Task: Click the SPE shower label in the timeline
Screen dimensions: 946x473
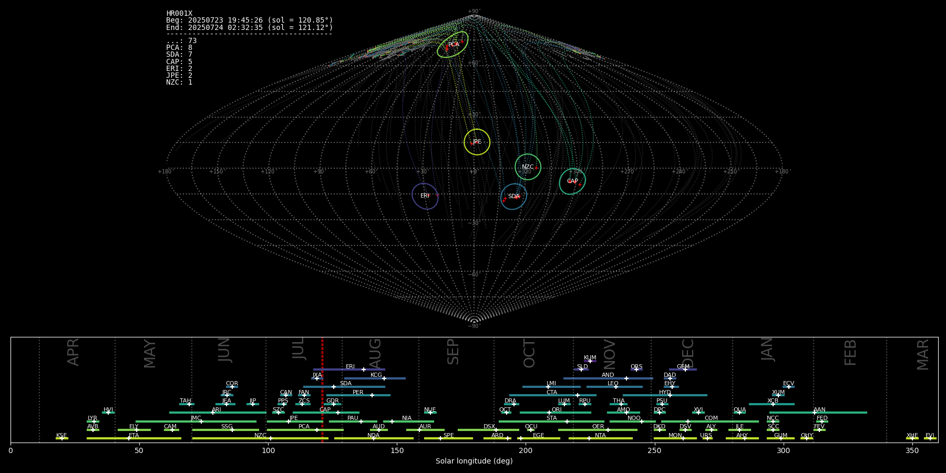Action: tap(448, 436)
